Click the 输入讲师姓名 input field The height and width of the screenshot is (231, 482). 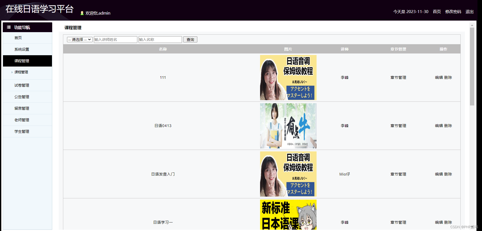point(115,39)
